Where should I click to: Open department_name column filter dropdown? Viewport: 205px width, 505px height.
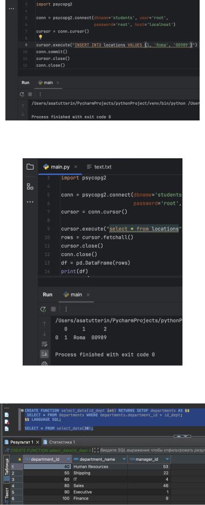pyautogui.click(x=124, y=459)
